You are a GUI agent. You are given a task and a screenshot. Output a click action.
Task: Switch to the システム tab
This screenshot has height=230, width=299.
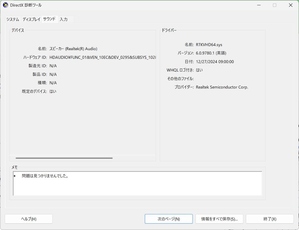click(x=12, y=19)
